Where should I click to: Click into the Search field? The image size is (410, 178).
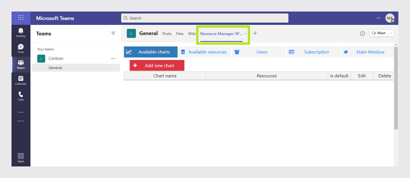205,18
